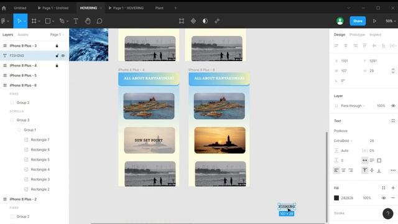Viewport: 398px width, 224px height.
Task: Toggle constrain proportions
Action: point(393,71)
